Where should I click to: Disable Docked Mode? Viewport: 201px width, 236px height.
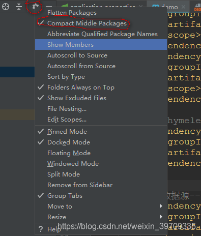click(101, 142)
